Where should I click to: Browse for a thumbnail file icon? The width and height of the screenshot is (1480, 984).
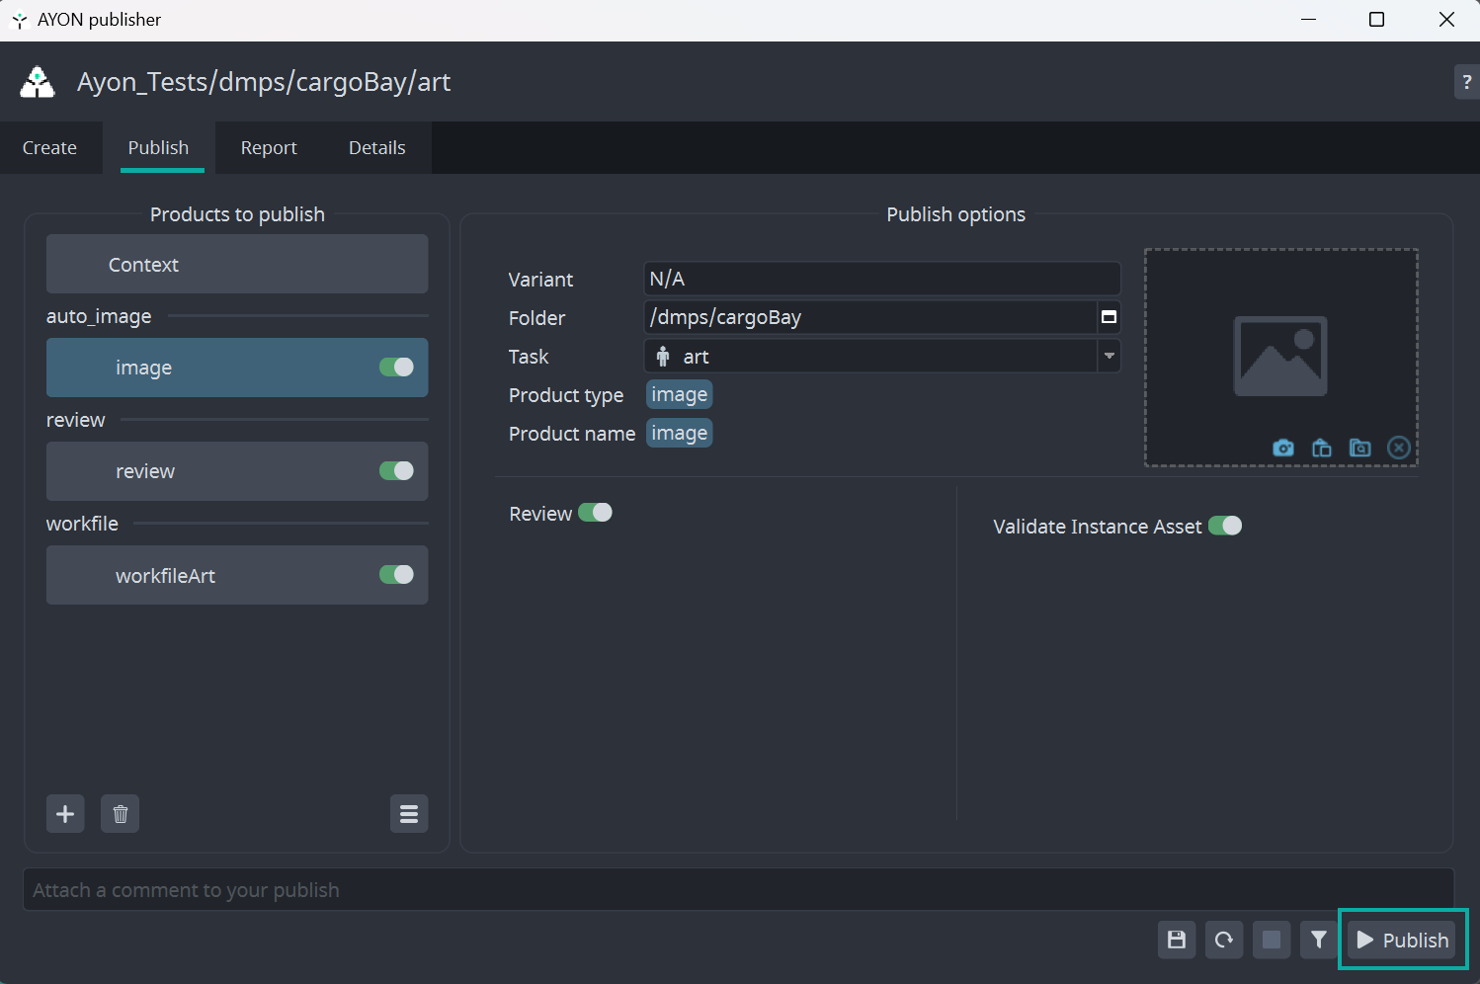1359,449
